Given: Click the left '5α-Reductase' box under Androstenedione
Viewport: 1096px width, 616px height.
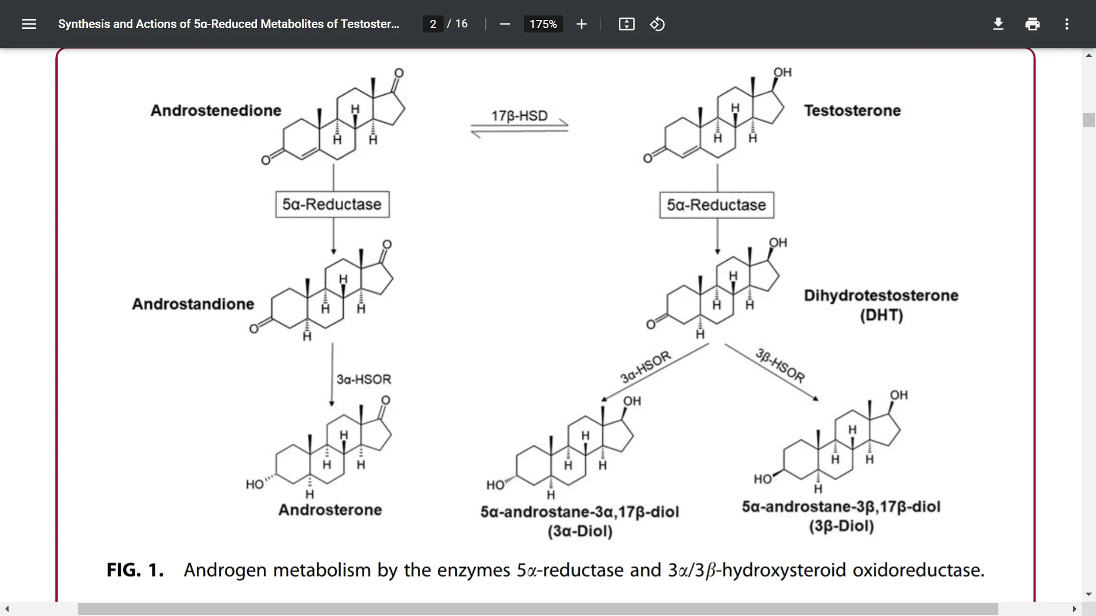Looking at the screenshot, I should tap(332, 204).
